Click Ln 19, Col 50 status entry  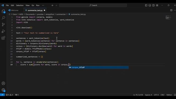pos(138,95)
